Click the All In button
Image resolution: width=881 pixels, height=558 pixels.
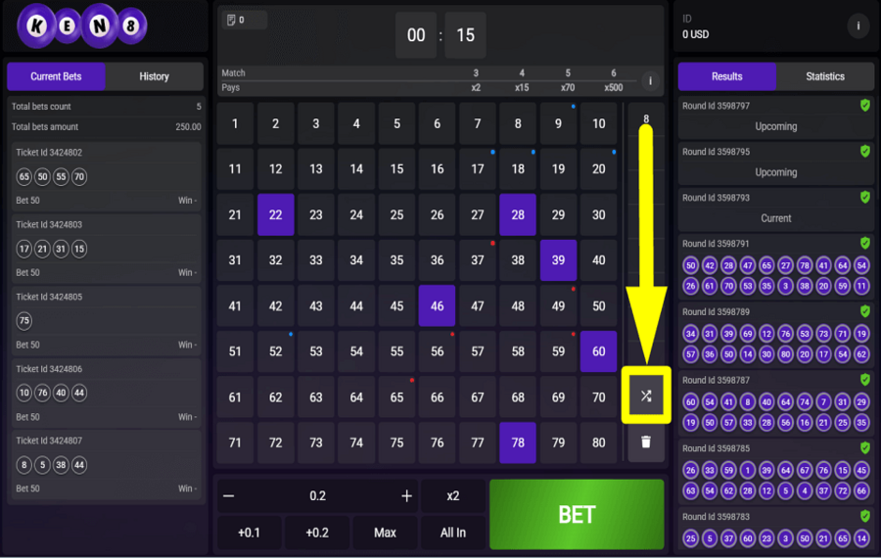pos(453,533)
